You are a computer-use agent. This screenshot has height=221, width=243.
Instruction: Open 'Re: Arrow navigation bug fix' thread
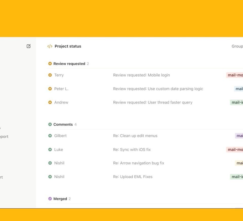[x=138, y=163]
